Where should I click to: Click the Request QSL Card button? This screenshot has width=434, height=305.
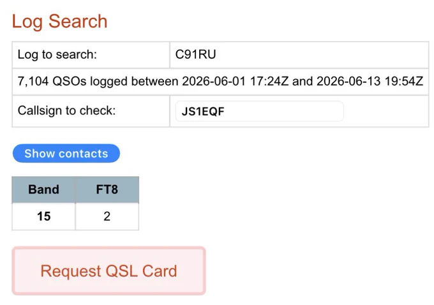108,271
